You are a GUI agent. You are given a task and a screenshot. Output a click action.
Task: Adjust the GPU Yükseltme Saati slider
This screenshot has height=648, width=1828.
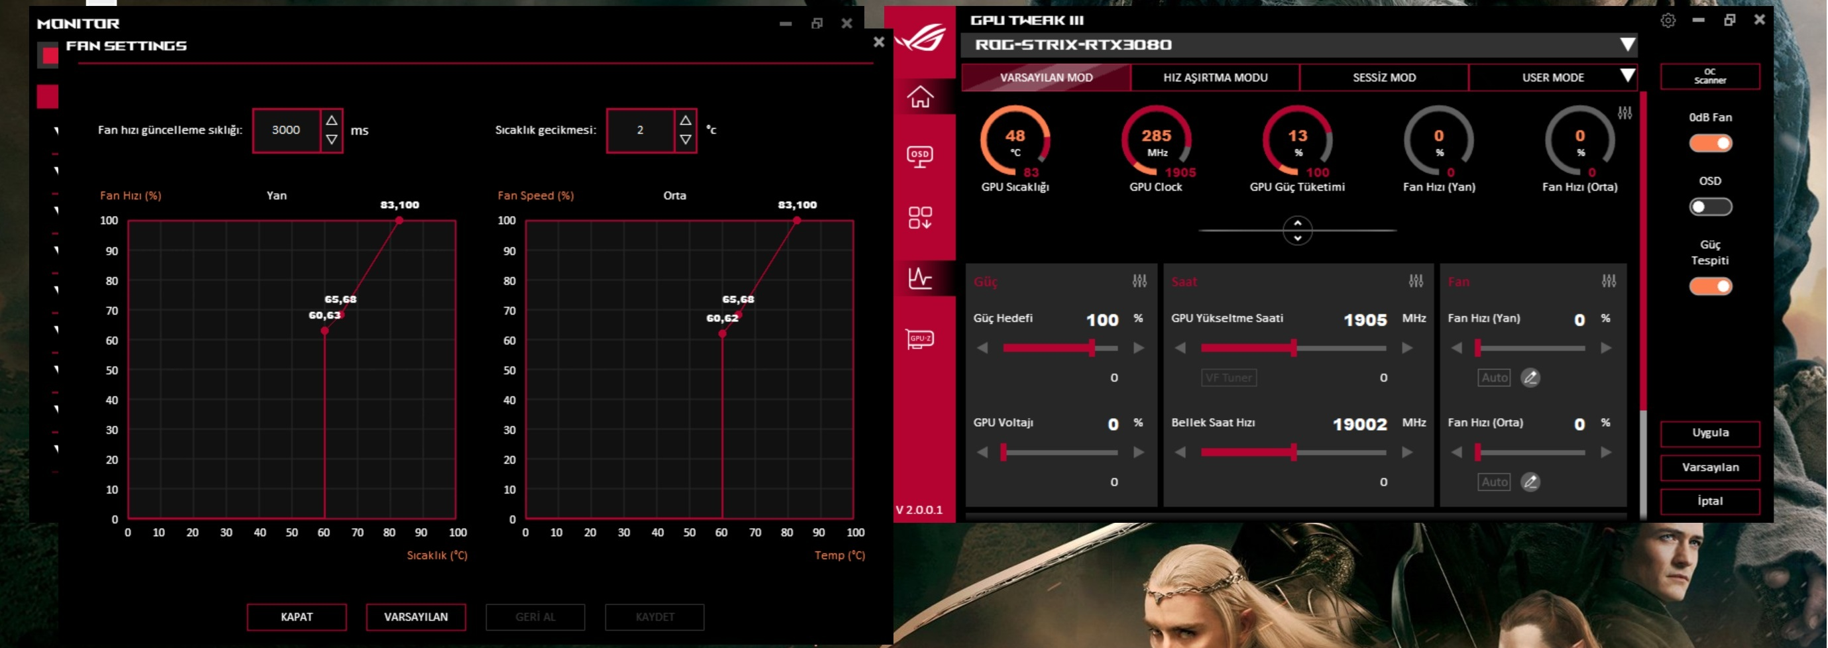pos(1294,348)
